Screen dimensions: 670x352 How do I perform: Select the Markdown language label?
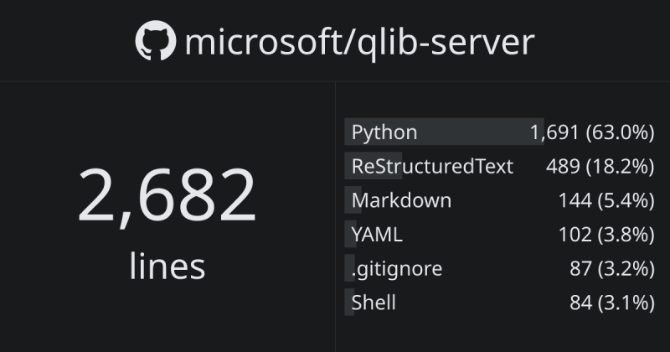point(401,200)
